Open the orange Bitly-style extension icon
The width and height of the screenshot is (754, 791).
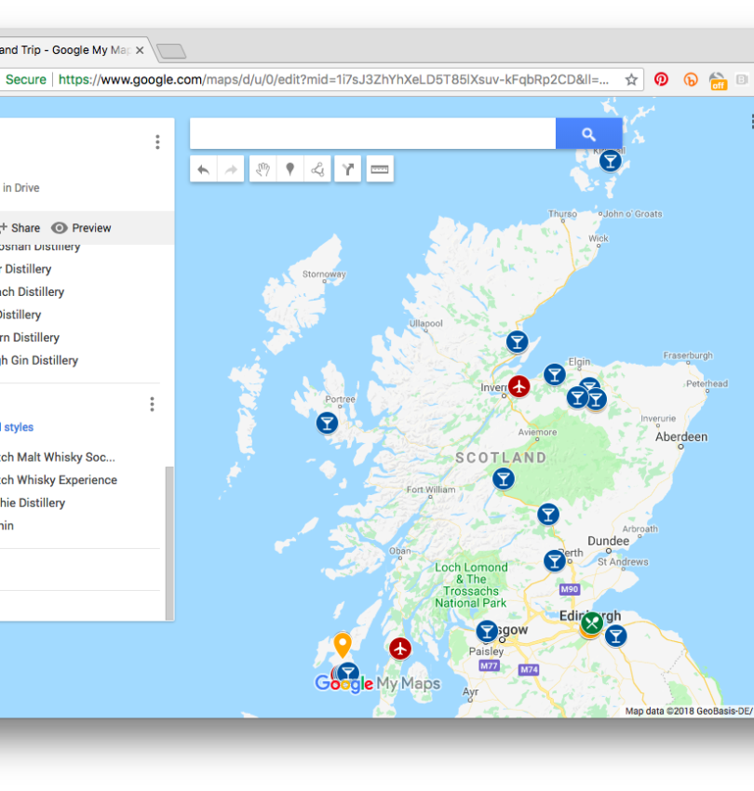[x=691, y=79]
